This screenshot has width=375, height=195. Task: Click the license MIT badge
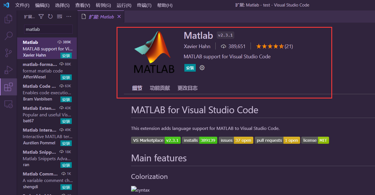coord(315,140)
